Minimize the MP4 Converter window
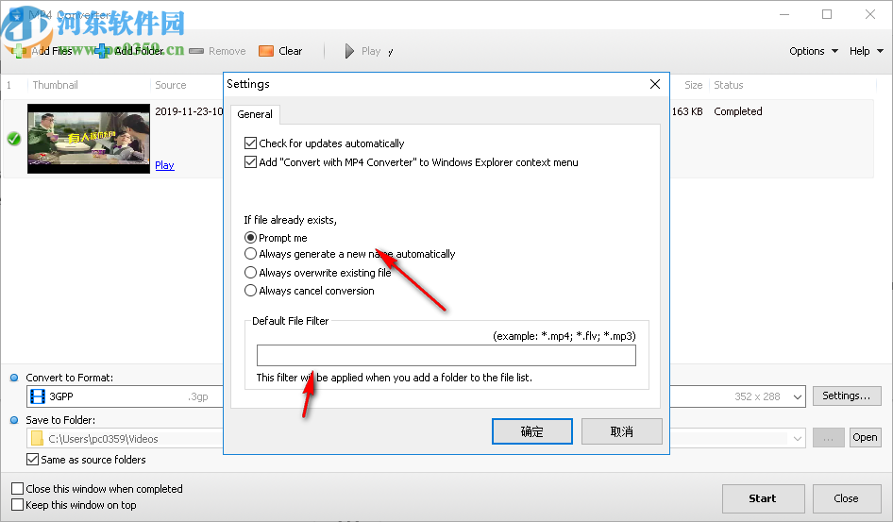This screenshot has width=893, height=522. pos(784,15)
